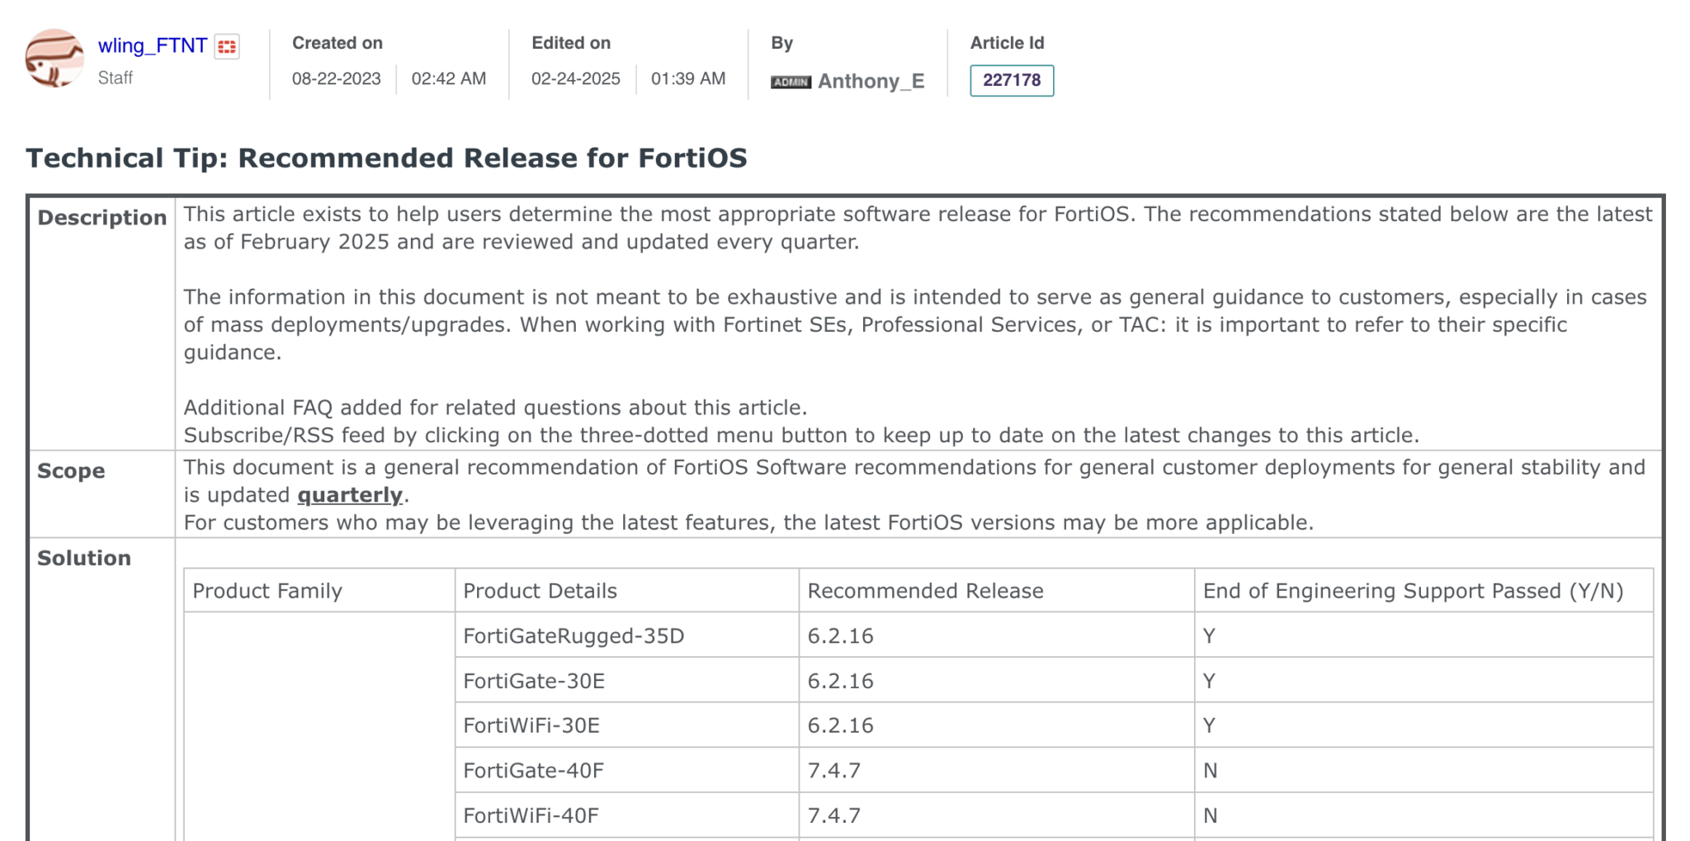Click the ADMIN rank badge icon
Screen dimensions: 1690x841
[x=791, y=82]
